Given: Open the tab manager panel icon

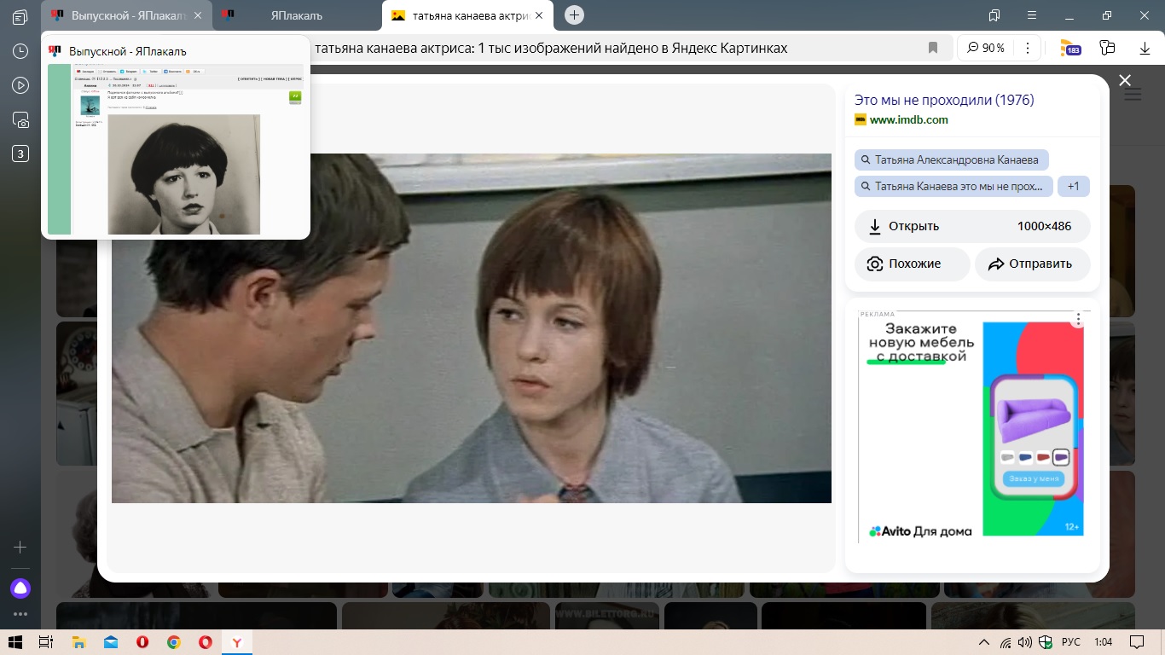Looking at the screenshot, I should point(20,17).
